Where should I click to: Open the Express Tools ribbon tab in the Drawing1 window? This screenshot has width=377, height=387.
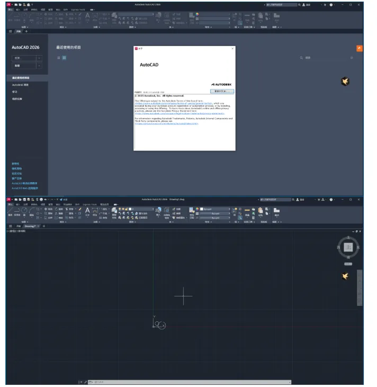(89, 204)
